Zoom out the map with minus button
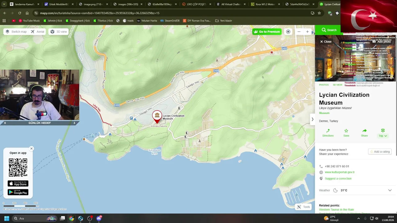Image resolution: width=397 pixels, height=223 pixels. click(x=299, y=32)
